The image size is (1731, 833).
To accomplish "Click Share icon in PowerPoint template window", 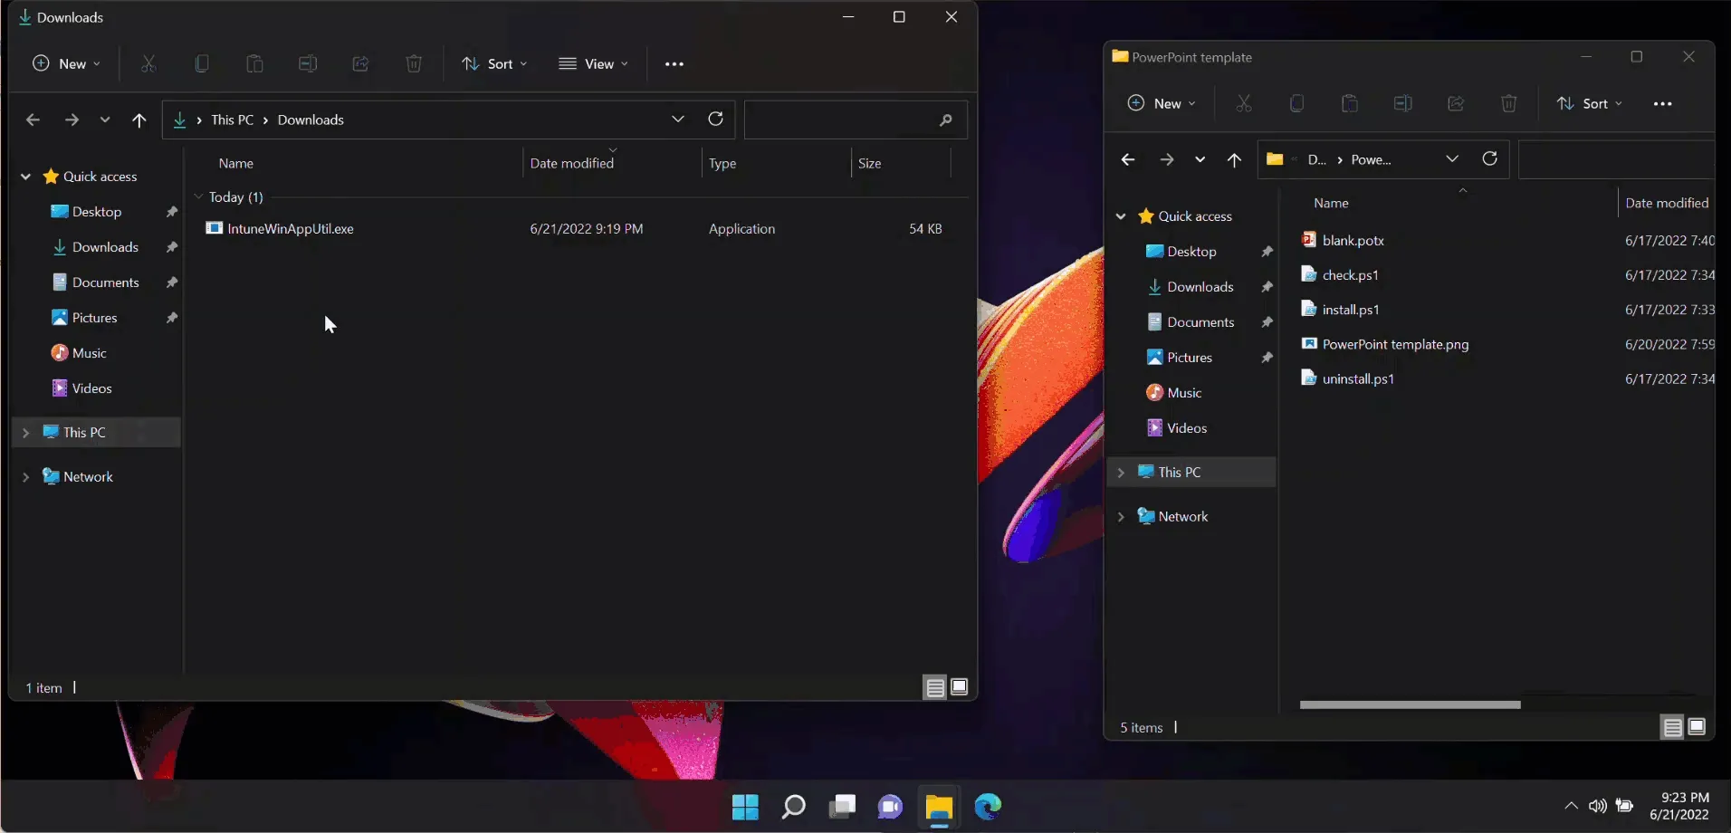I will point(1456,103).
